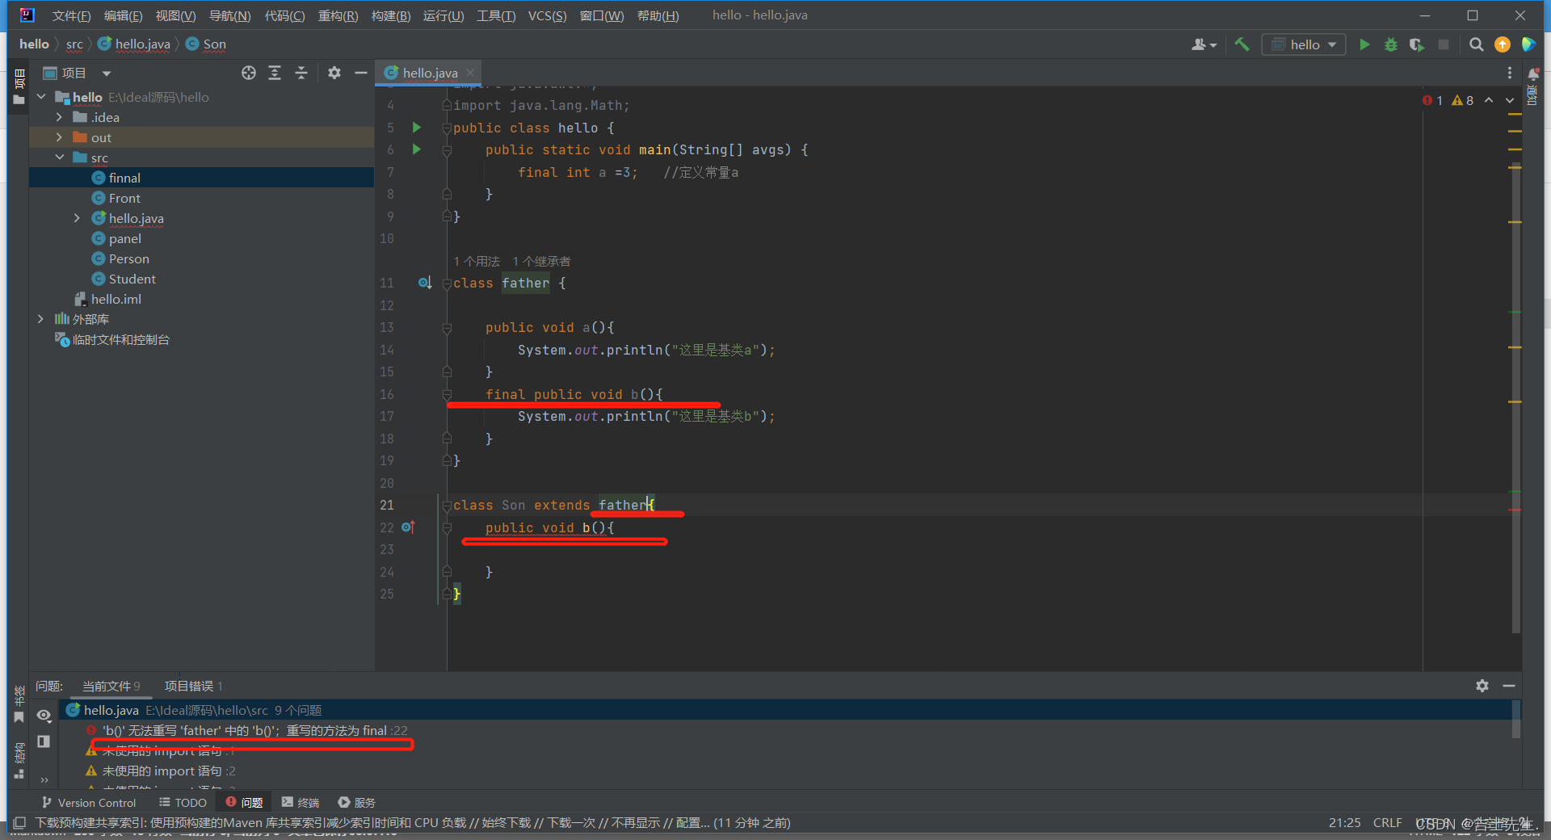Run the hello configuration with green play

pos(1364,44)
